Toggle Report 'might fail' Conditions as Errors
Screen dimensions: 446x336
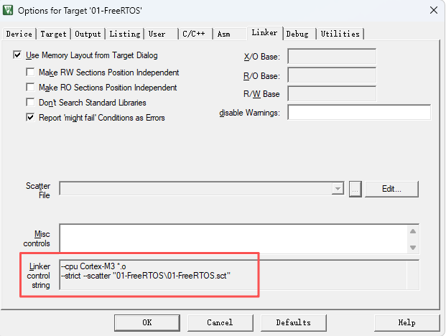point(30,118)
